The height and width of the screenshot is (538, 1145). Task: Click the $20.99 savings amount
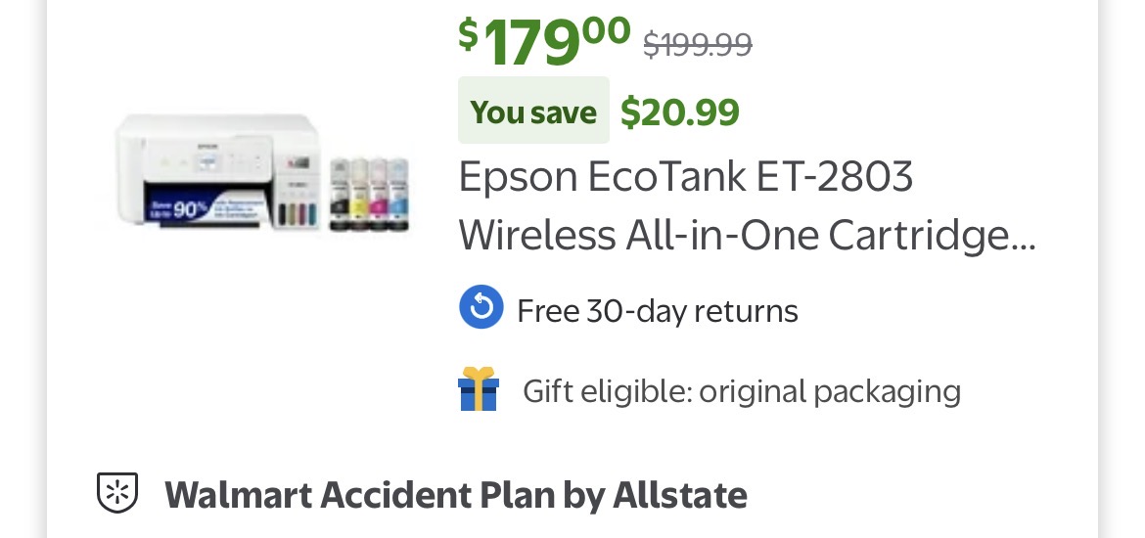(x=680, y=112)
